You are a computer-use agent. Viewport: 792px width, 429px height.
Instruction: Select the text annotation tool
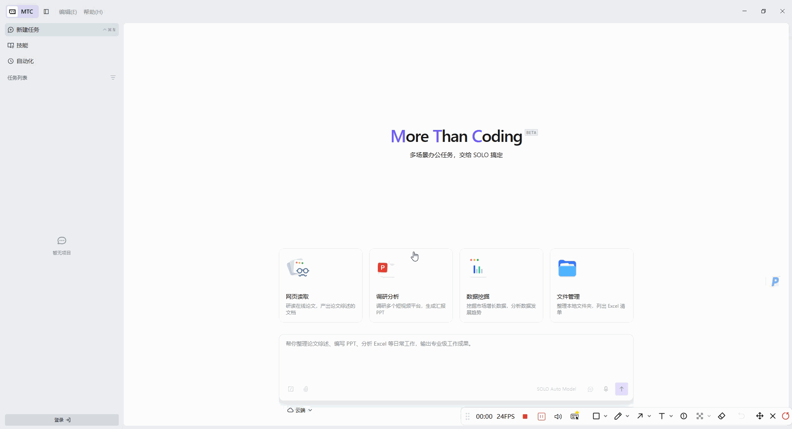(662, 416)
